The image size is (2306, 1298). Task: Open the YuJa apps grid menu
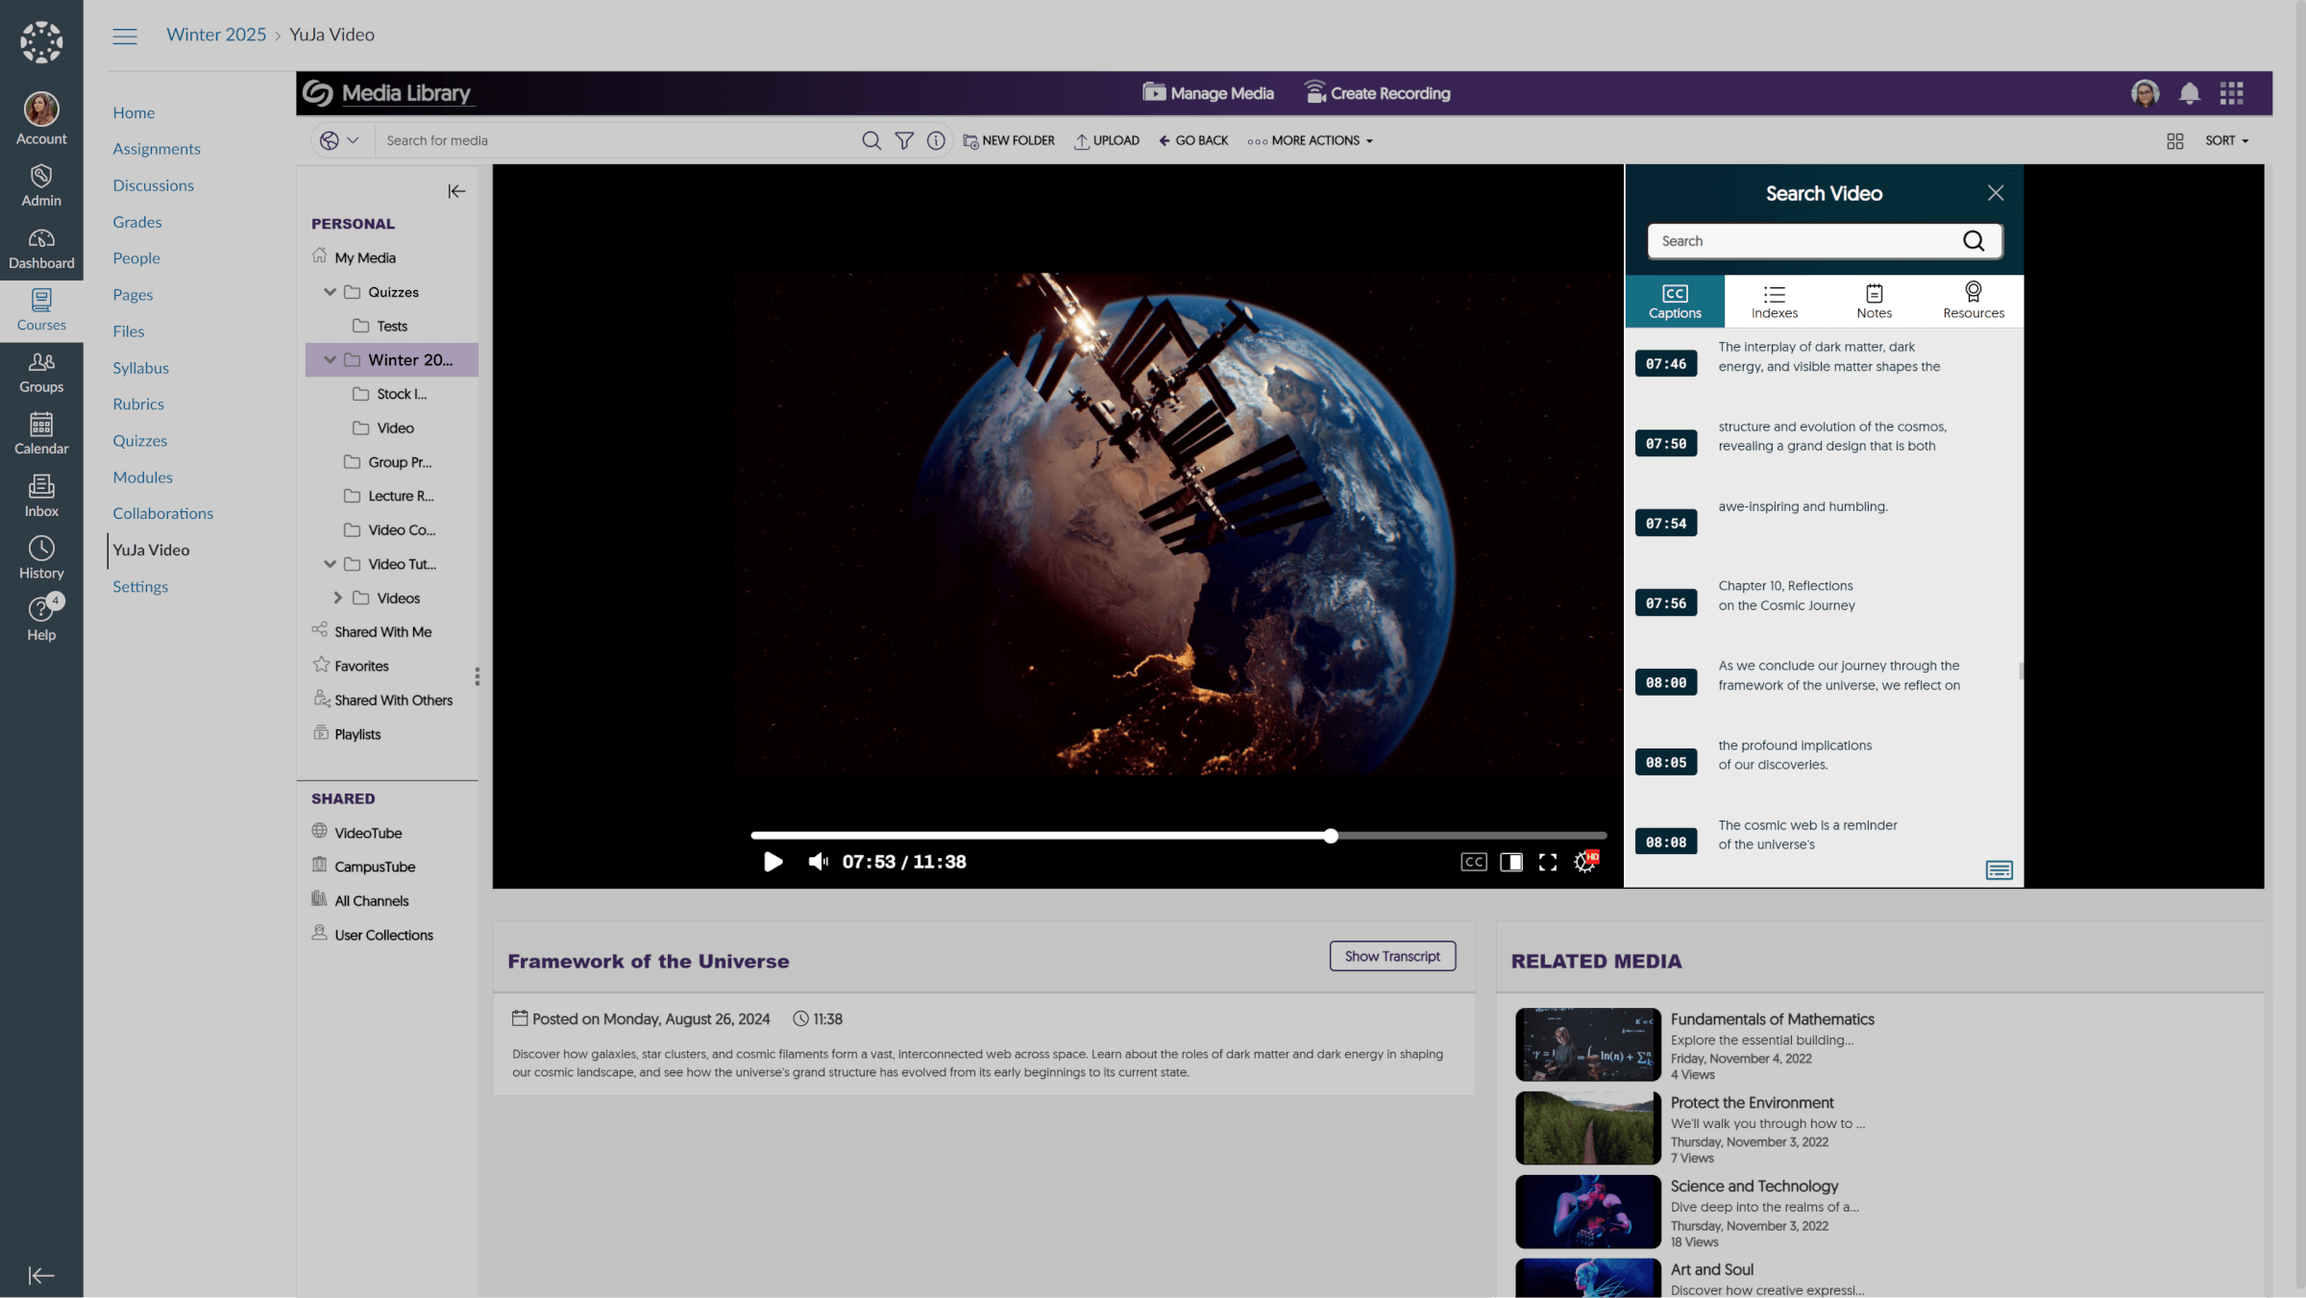coord(2231,93)
